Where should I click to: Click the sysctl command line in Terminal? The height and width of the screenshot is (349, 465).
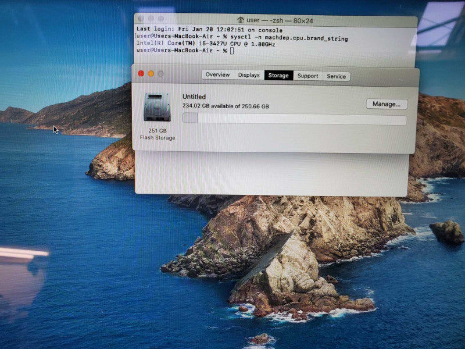242,37
